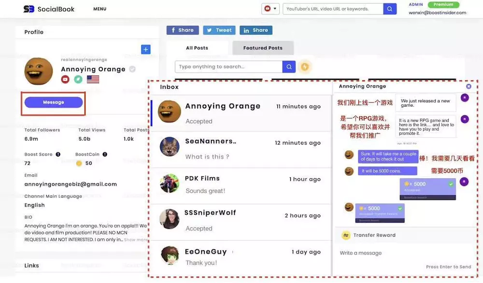Tweet this profile
483x283 pixels.
pyautogui.click(x=219, y=30)
